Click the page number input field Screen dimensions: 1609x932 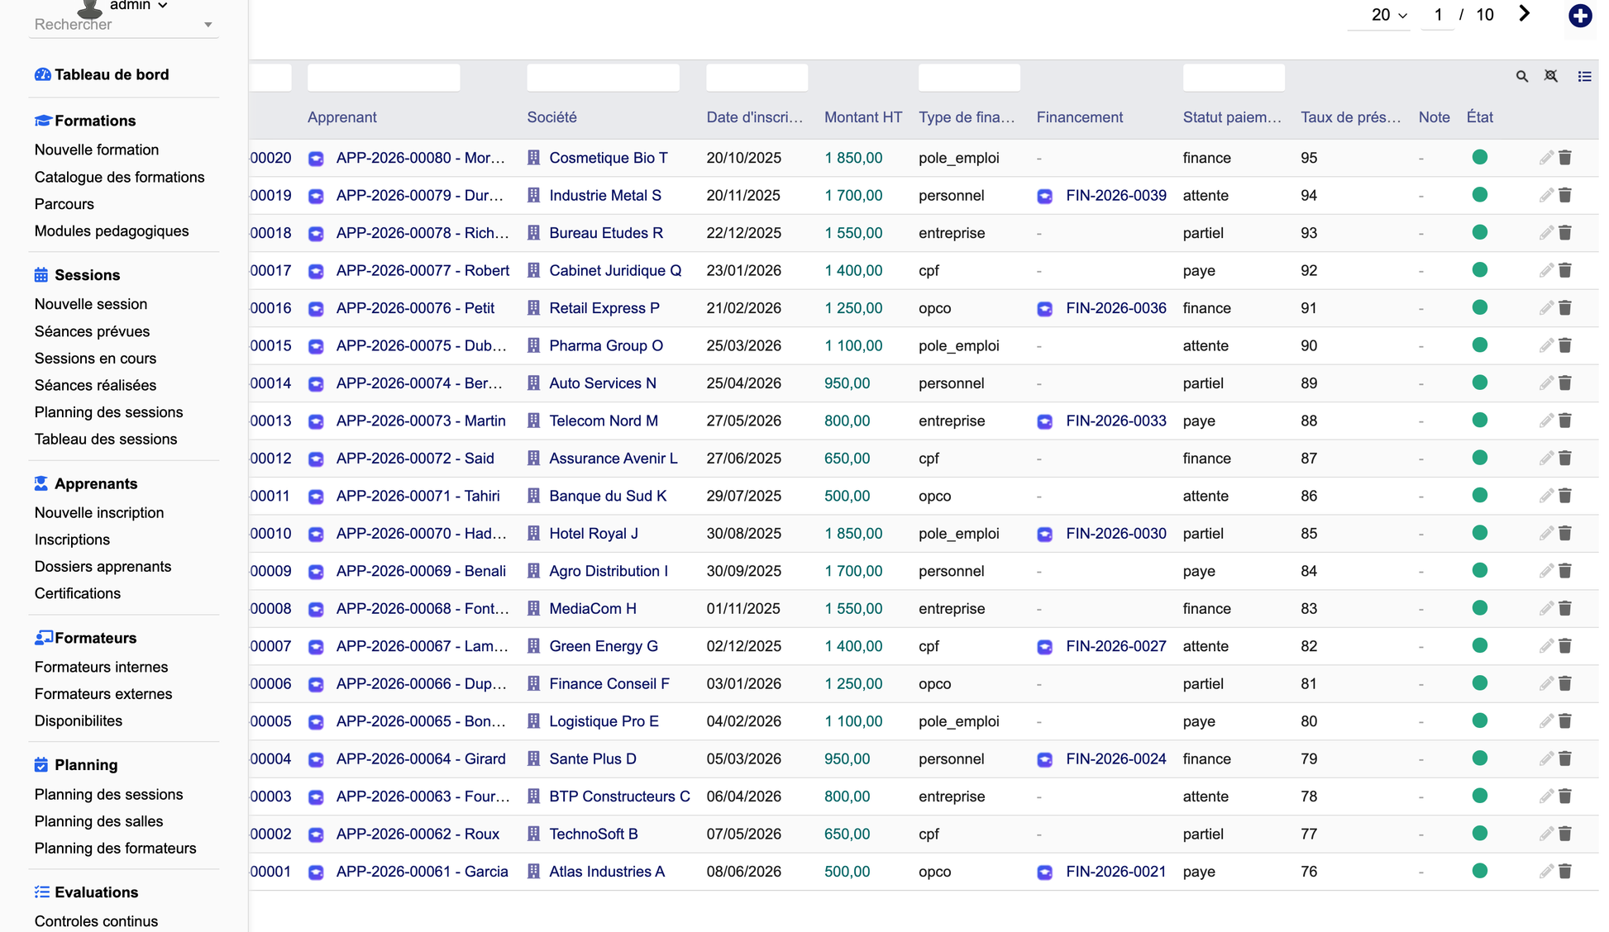tap(1438, 15)
